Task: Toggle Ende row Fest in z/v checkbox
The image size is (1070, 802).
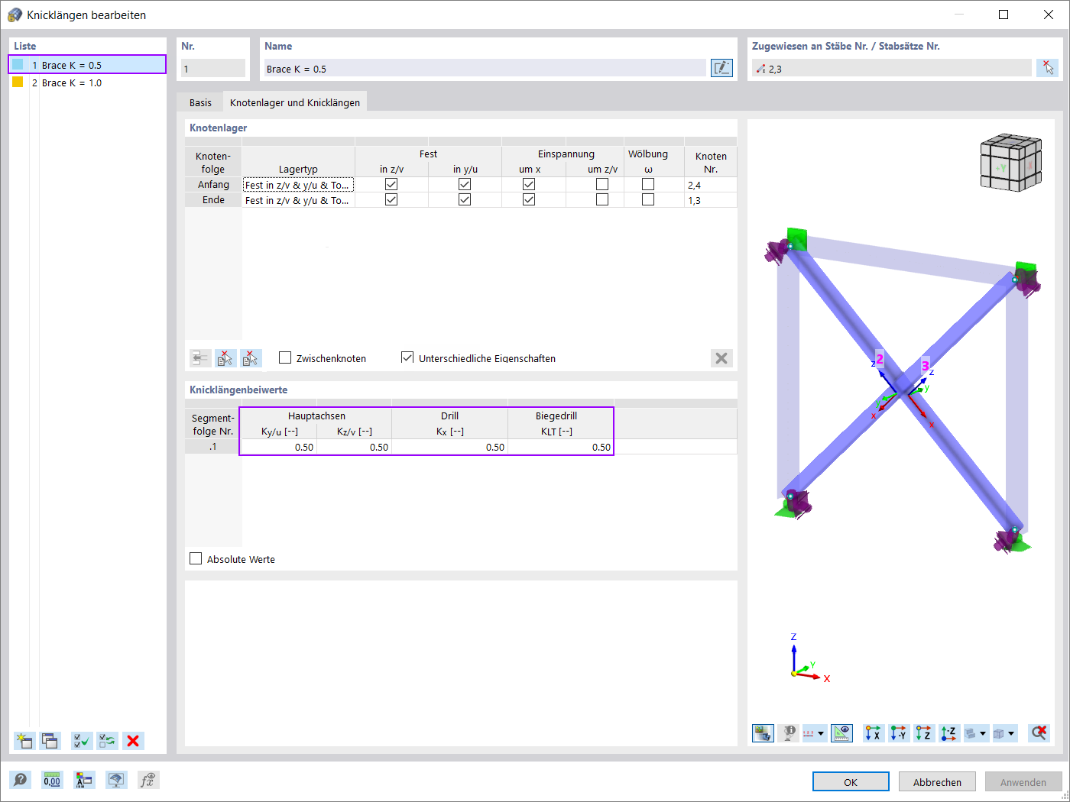Action: (x=391, y=199)
